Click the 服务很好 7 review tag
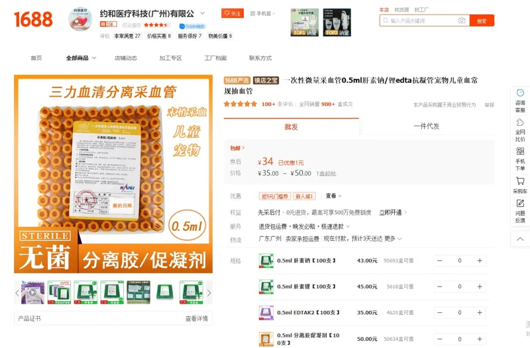Image resolution: width=530 pixels, height=348 pixels. [x=189, y=36]
